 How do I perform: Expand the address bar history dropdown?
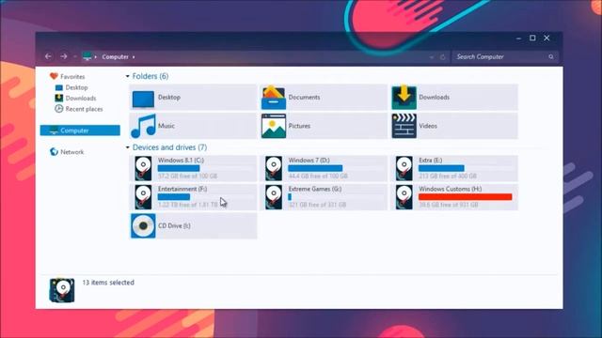coord(432,57)
